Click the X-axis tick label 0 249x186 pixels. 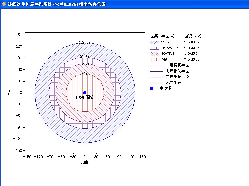84,157
